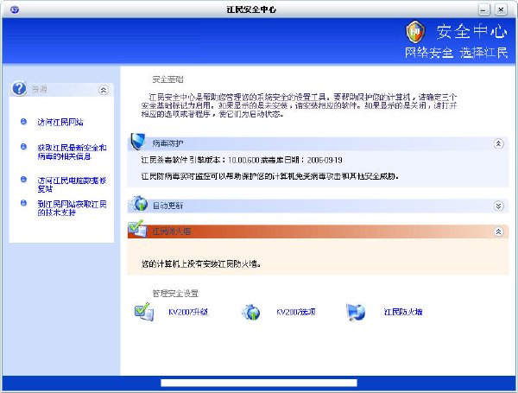The image size is (518, 393).
Task: Click the checkmark icon of 江民防火墙 section
Action: tap(137, 228)
